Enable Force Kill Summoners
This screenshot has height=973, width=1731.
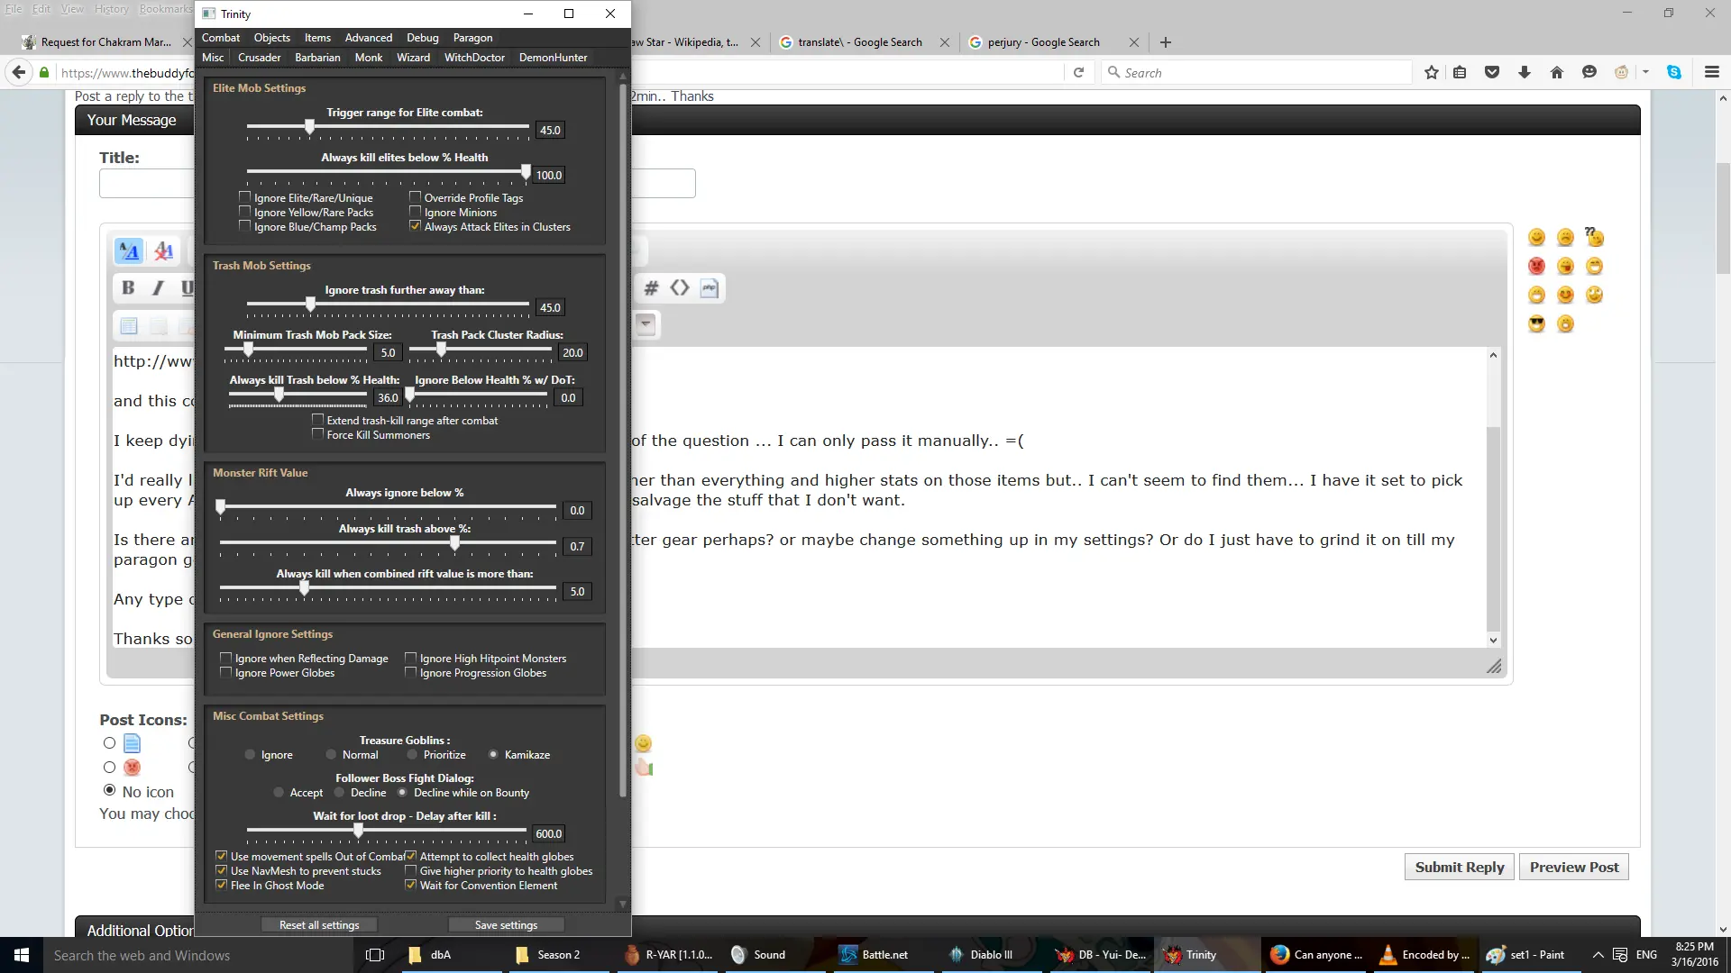[318, 434]
